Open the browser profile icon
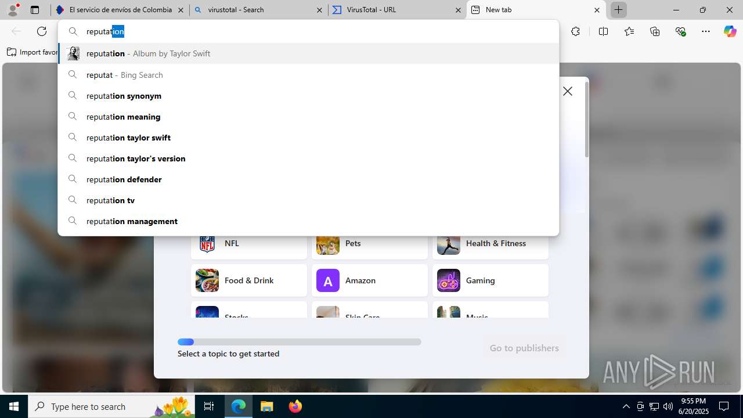Screen dimensions: 743x418 13,10
